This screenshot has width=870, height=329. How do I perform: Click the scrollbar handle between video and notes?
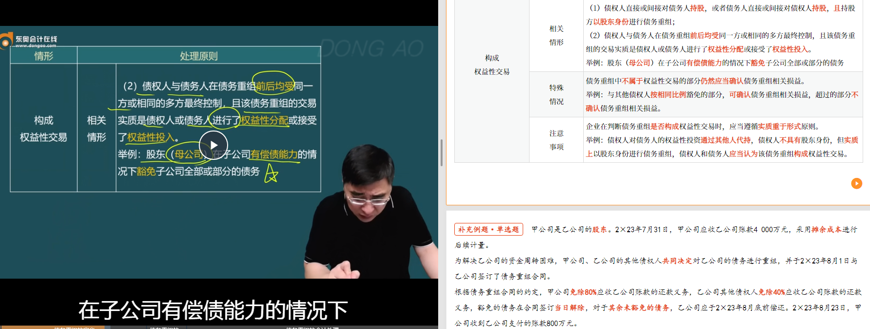click(442, 153)
